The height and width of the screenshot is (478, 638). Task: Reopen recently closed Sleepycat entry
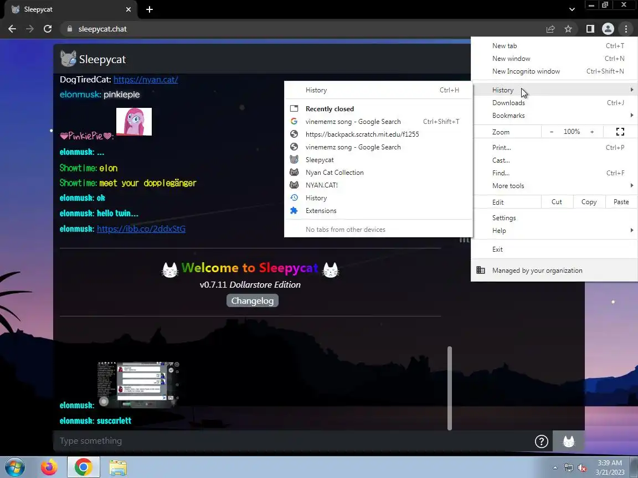(x=378, y=160)
